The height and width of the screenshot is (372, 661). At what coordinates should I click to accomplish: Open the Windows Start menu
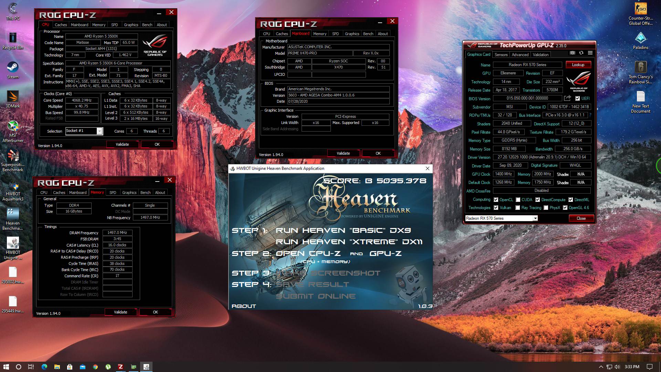tap(6, 367)
